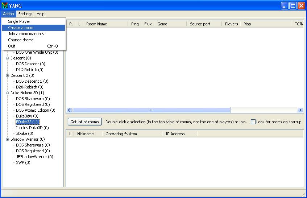Click the left arrow of rooms scrollbar

pyautogui.click(x=69, y=110)
